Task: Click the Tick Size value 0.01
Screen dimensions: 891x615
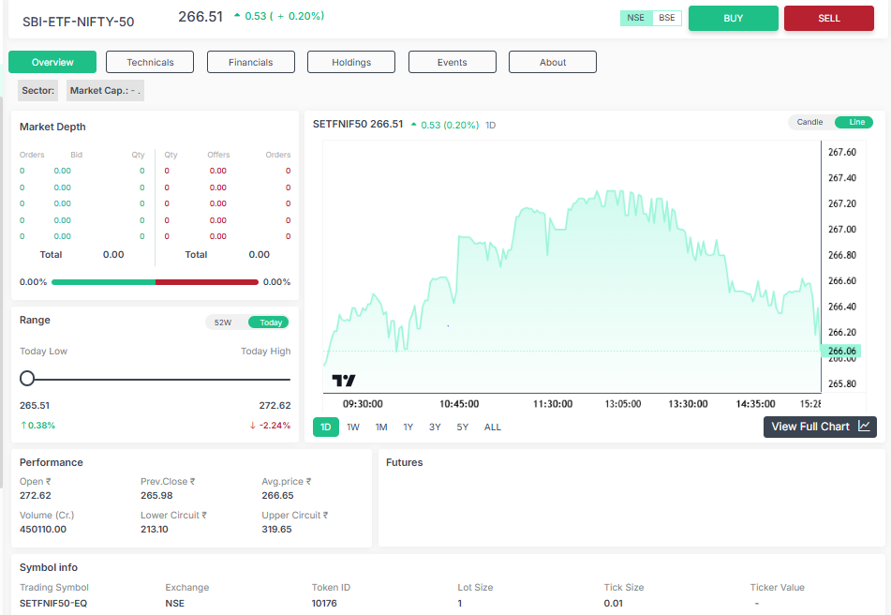Action: coord(613,603)
